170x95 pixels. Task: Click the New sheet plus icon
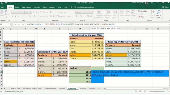pos(99,88)
